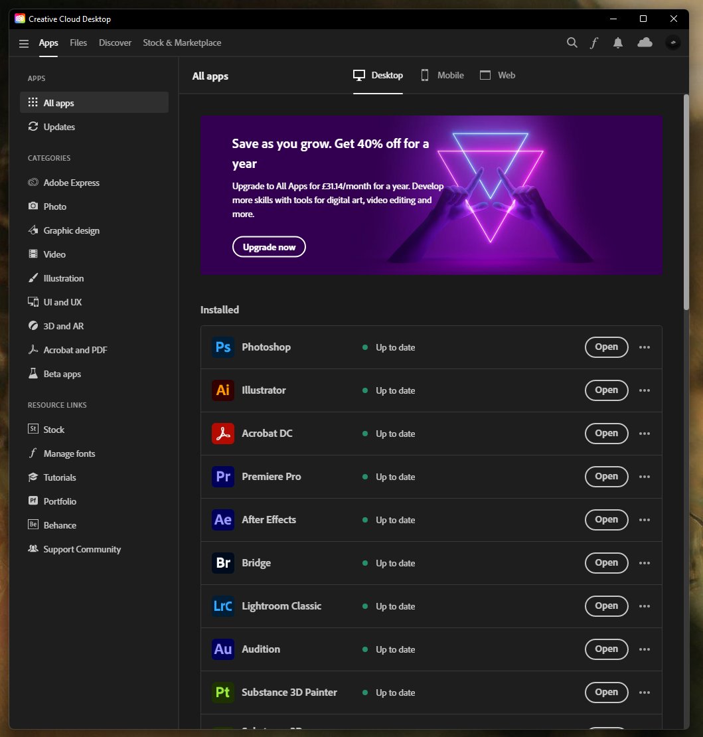Open the notifications bell

[618, 42]
